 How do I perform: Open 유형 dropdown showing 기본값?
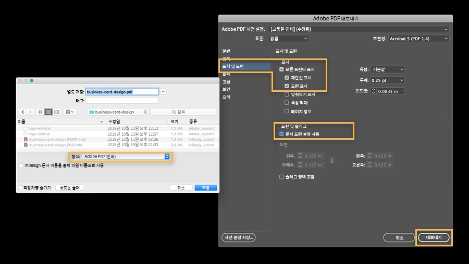pyautogui.click(x=387, y=69)
